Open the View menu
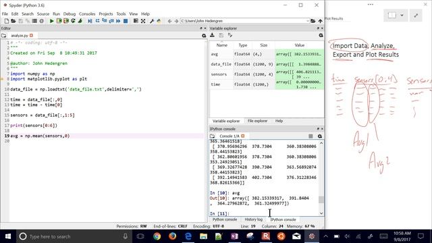The width and height of the screenshot is (432, 243). point(134,13)
